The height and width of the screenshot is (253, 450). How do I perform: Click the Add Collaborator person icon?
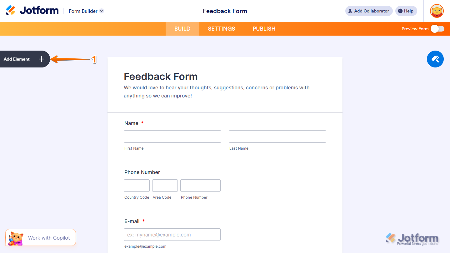click(350, 11)
